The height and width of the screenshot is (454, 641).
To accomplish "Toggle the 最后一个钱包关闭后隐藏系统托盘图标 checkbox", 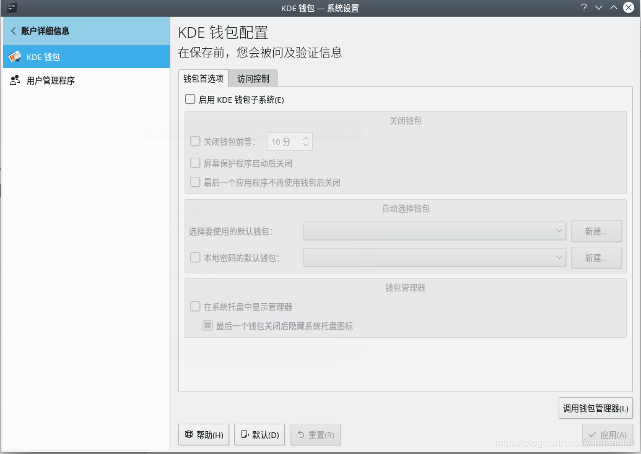I will coord(207,325).
